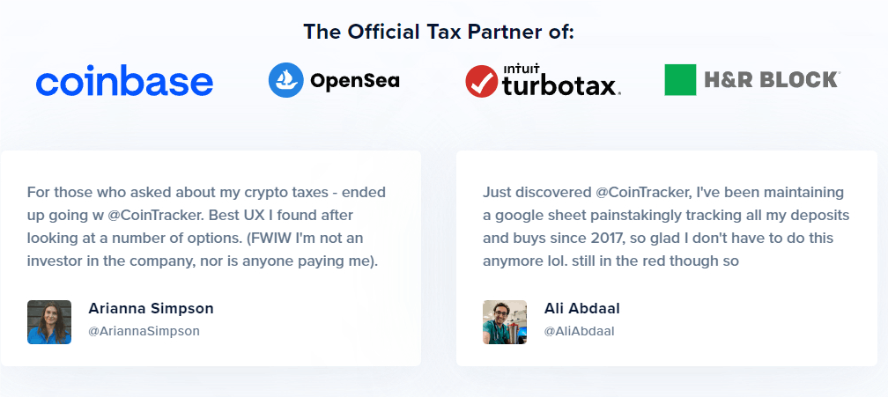Click the letter c of coinbase logo
Viewport: 888px width, 397px height.
[46, 84]
